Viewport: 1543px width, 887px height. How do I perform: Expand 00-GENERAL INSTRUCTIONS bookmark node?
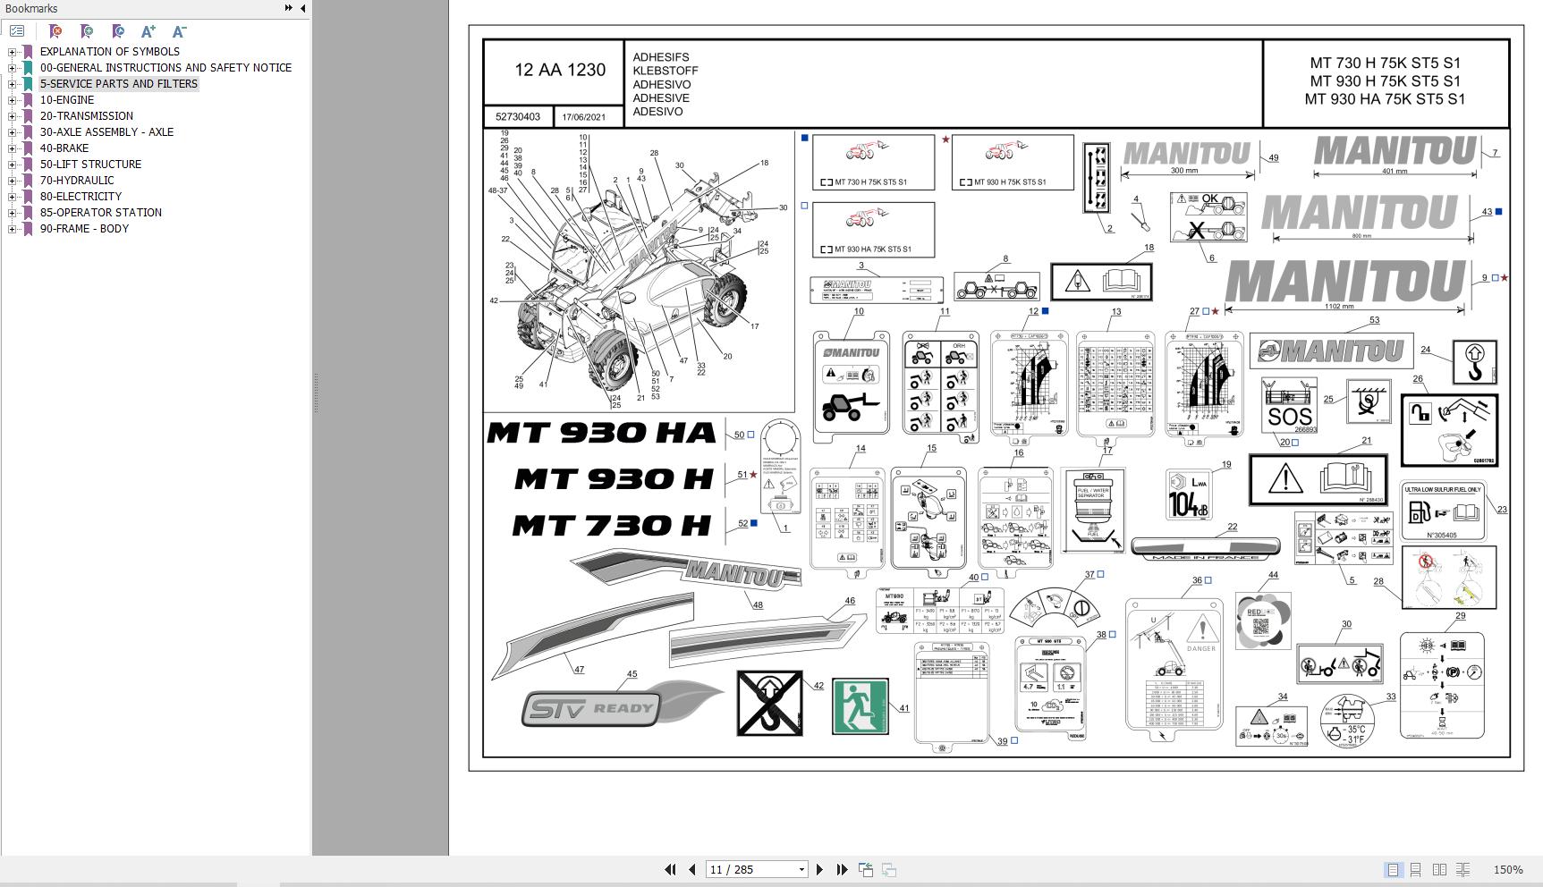click(13, 68)
